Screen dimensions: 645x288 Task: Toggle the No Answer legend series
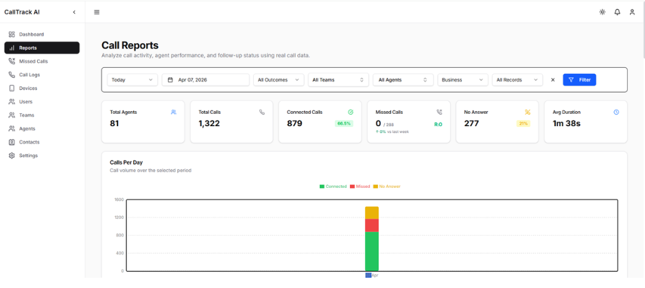point(387,186)
